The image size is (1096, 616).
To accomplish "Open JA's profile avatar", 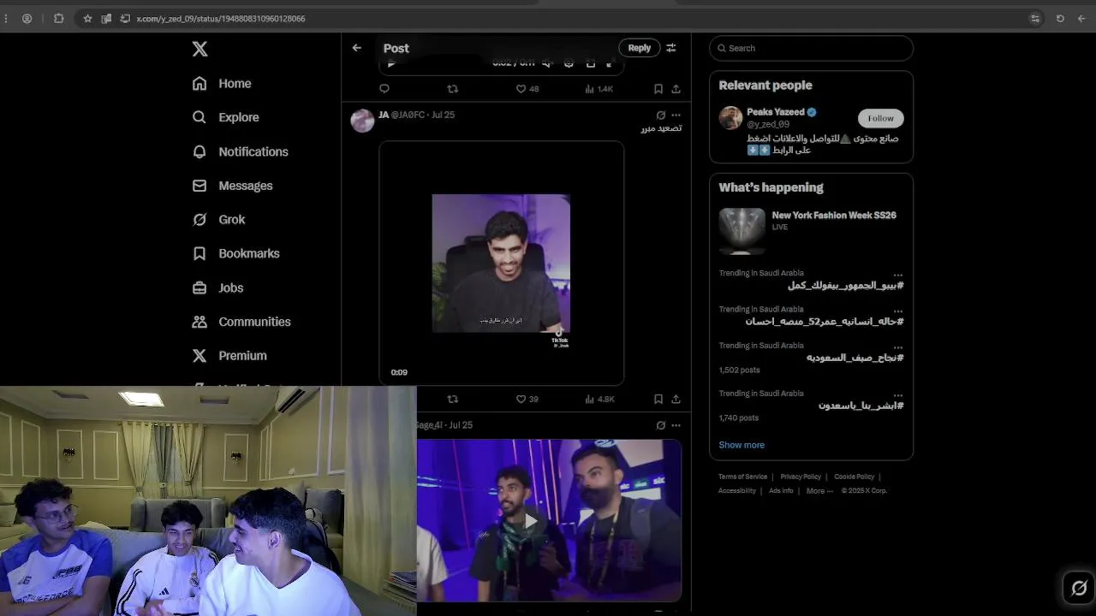I will pos(362,121).
